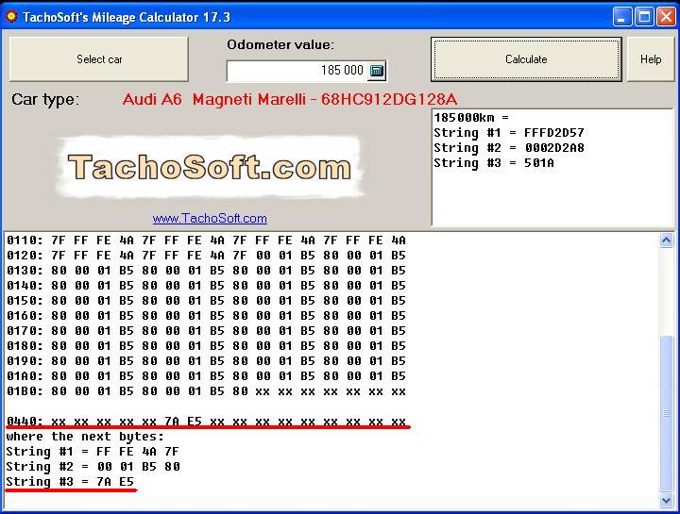Click the 'Odometer value:' label

click(x=280, y=44)
